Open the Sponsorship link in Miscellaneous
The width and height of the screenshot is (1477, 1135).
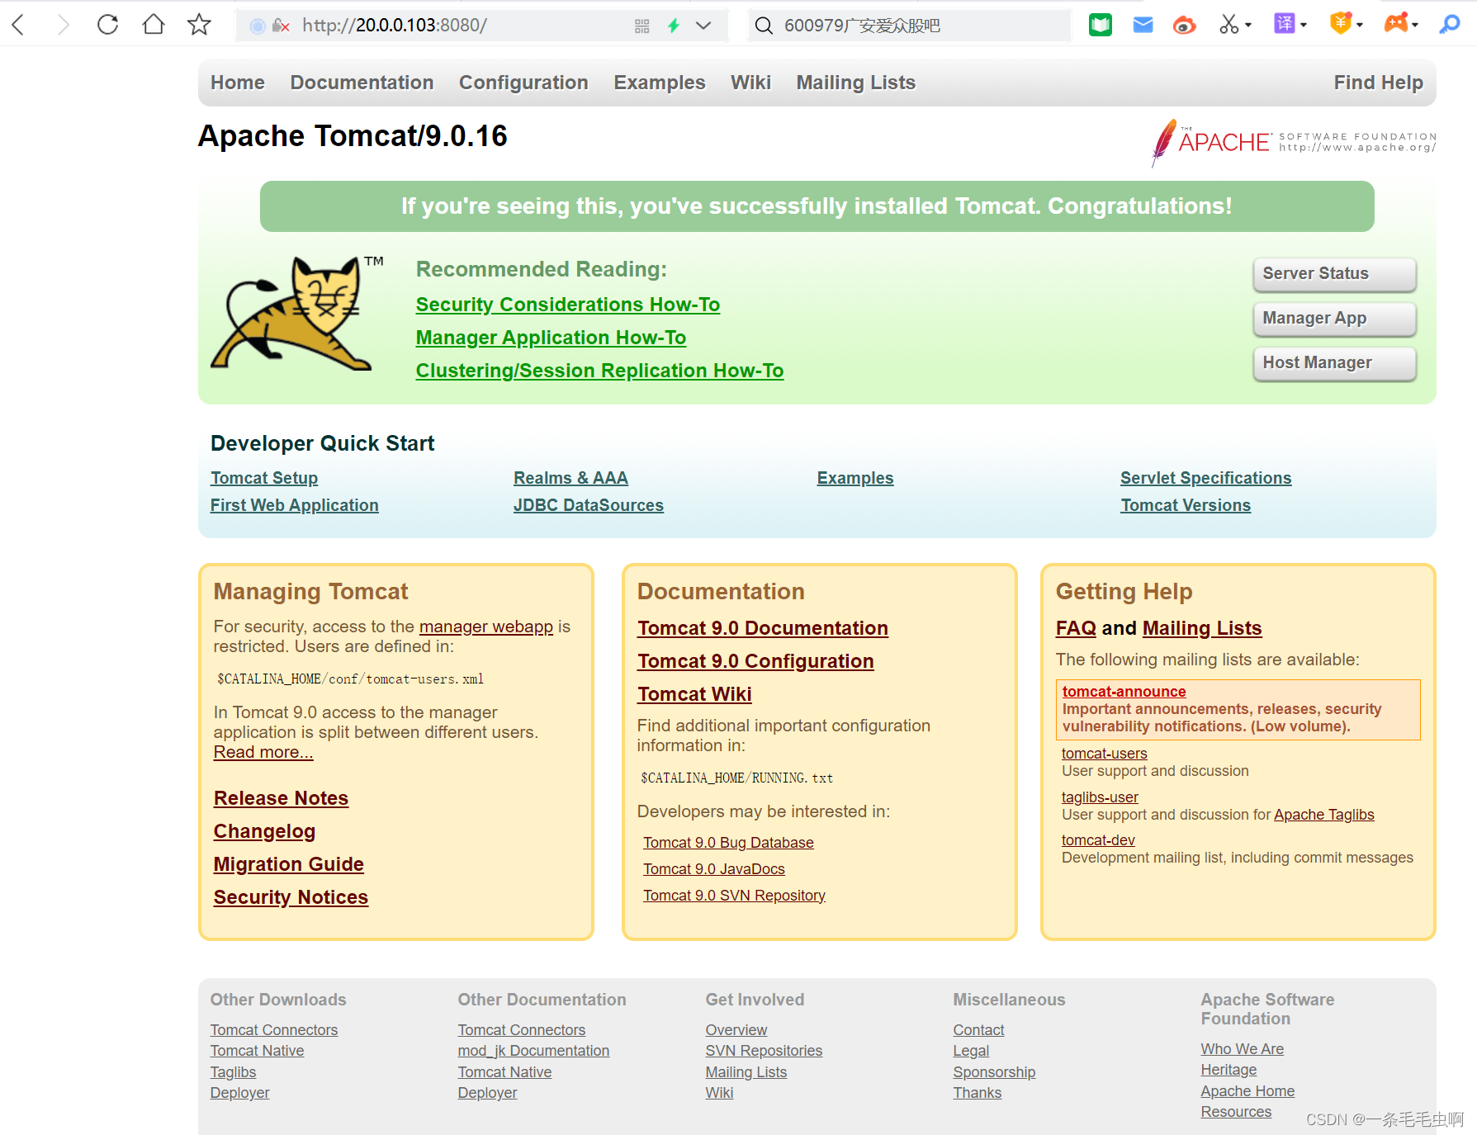pos(994,1072)
